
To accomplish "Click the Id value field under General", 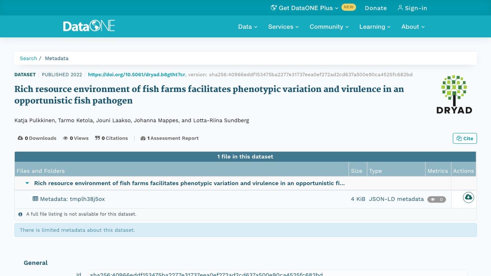I will [x=278, y=273].
